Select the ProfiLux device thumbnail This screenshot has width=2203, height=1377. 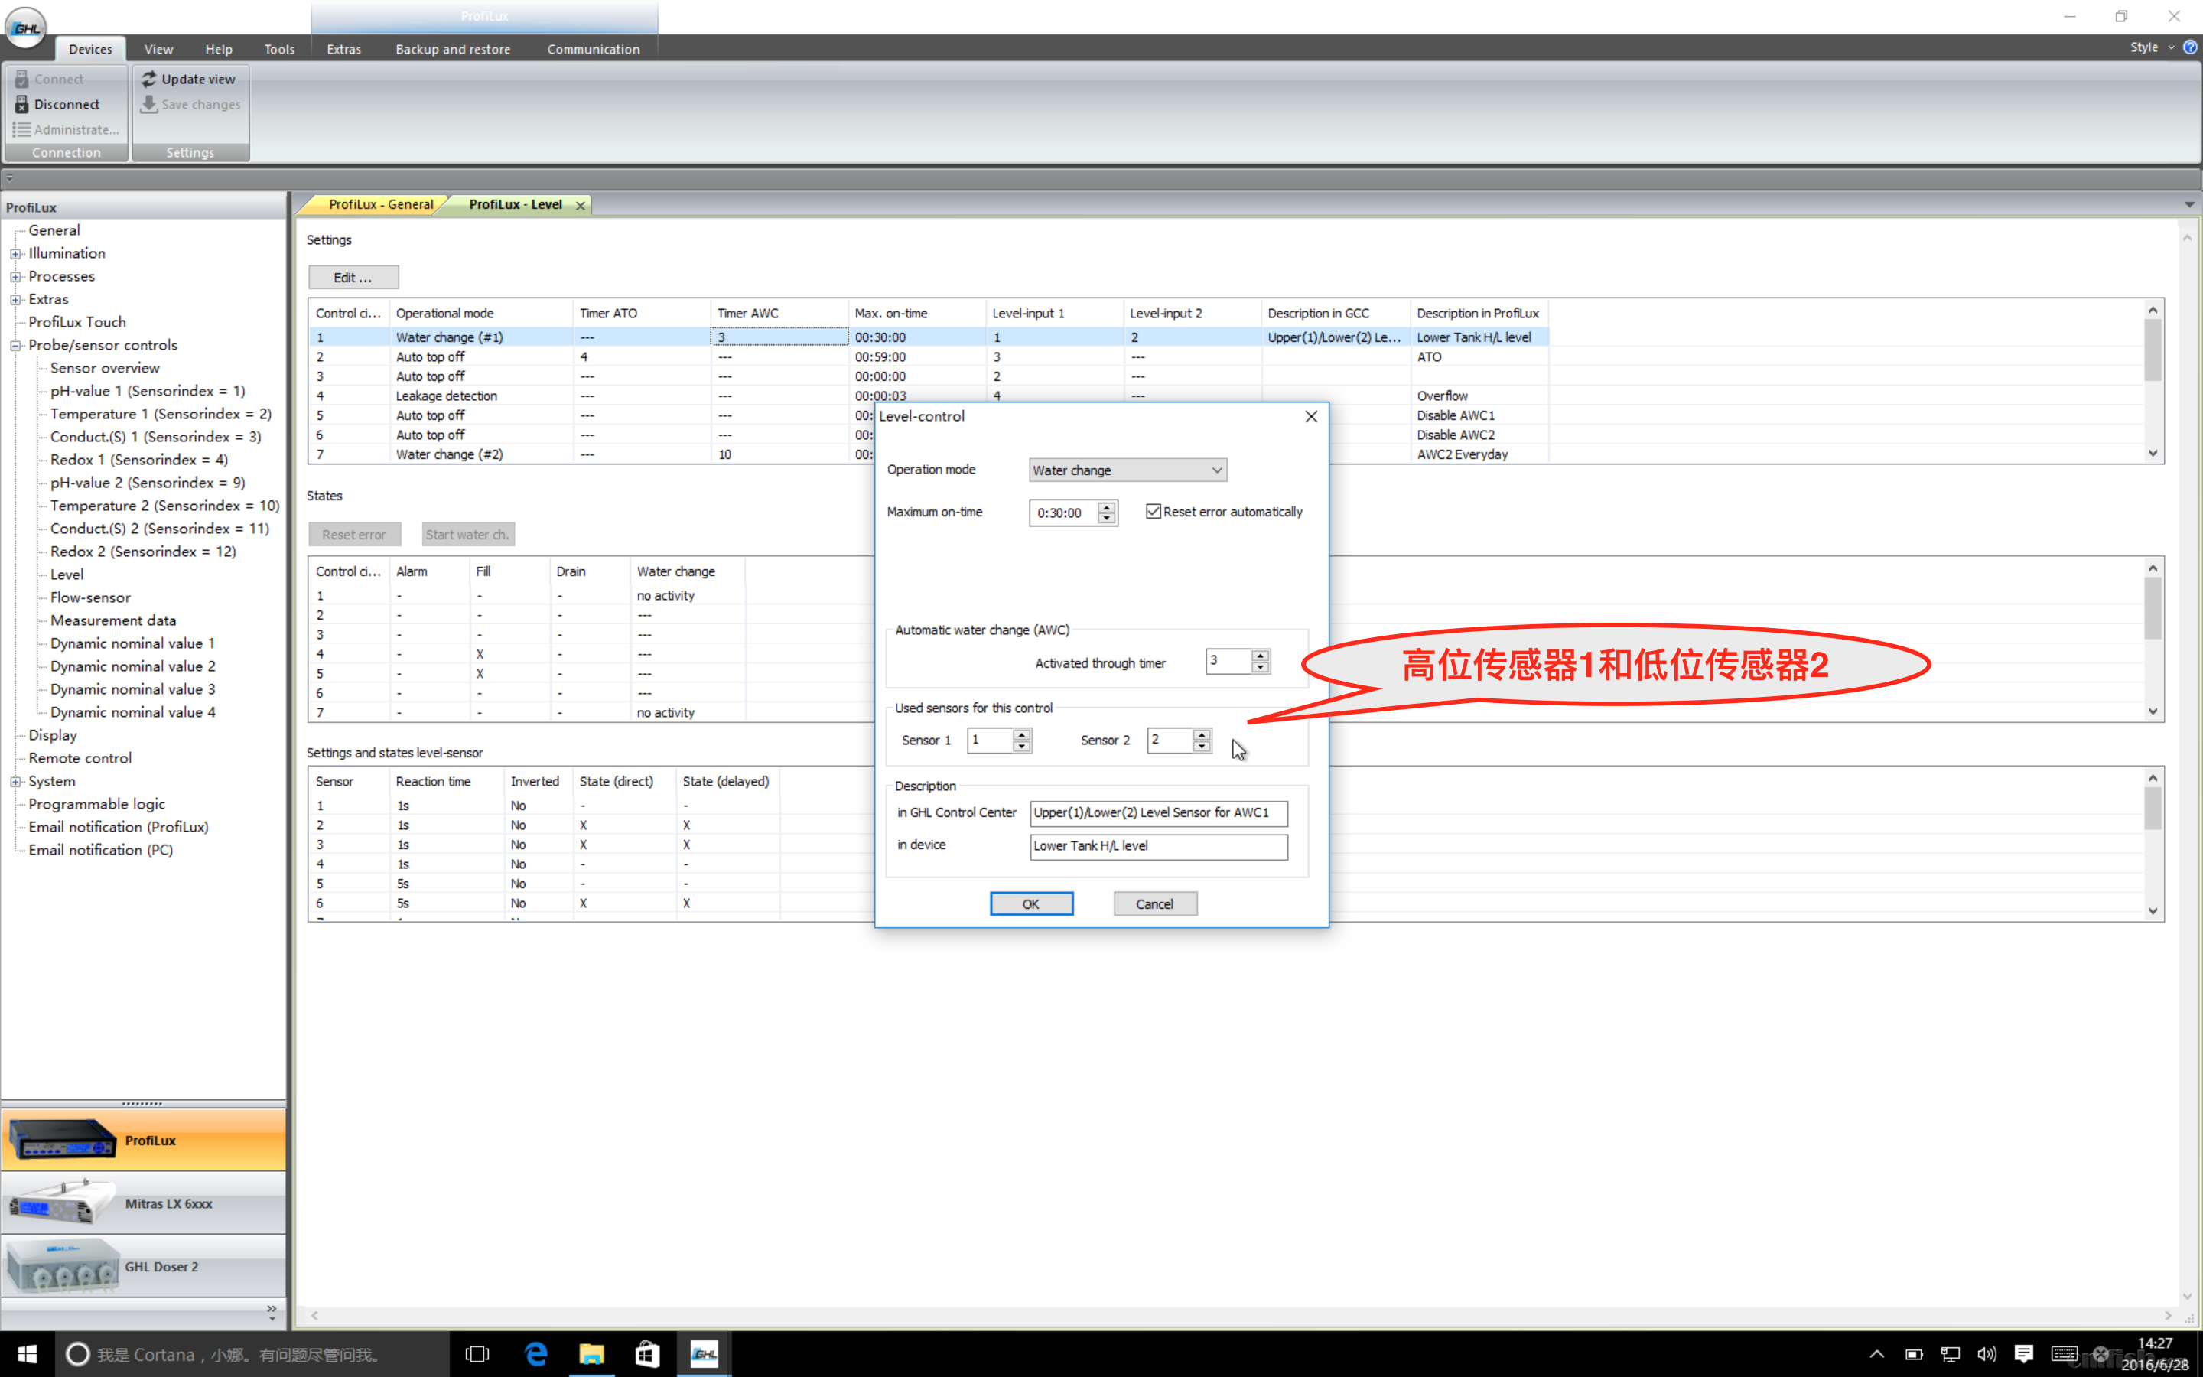pos(62,1139)
